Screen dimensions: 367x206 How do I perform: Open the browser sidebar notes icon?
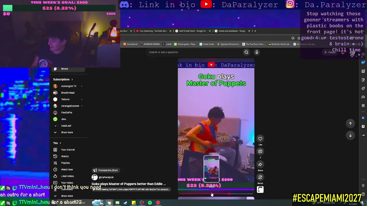tap(363, 80)
